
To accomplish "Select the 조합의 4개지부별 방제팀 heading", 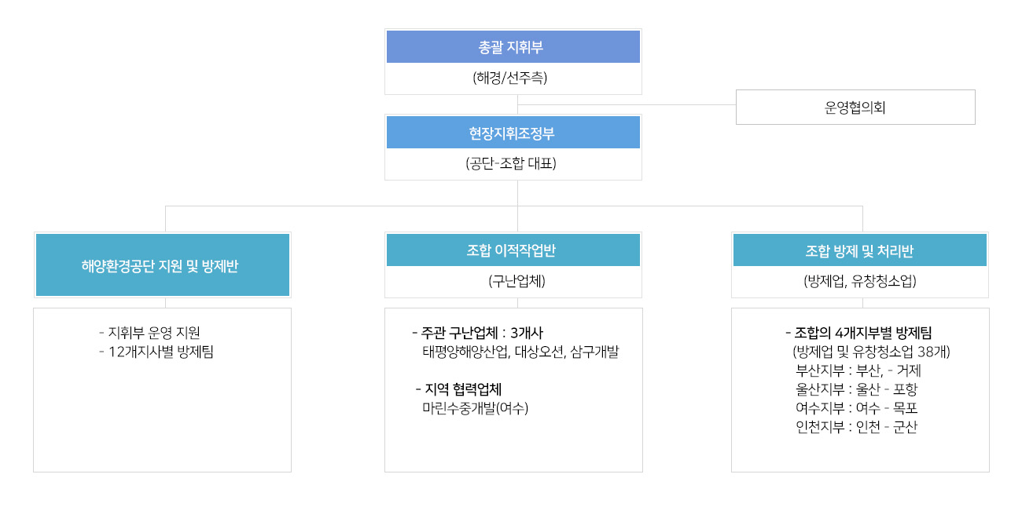I will (858, 332).
